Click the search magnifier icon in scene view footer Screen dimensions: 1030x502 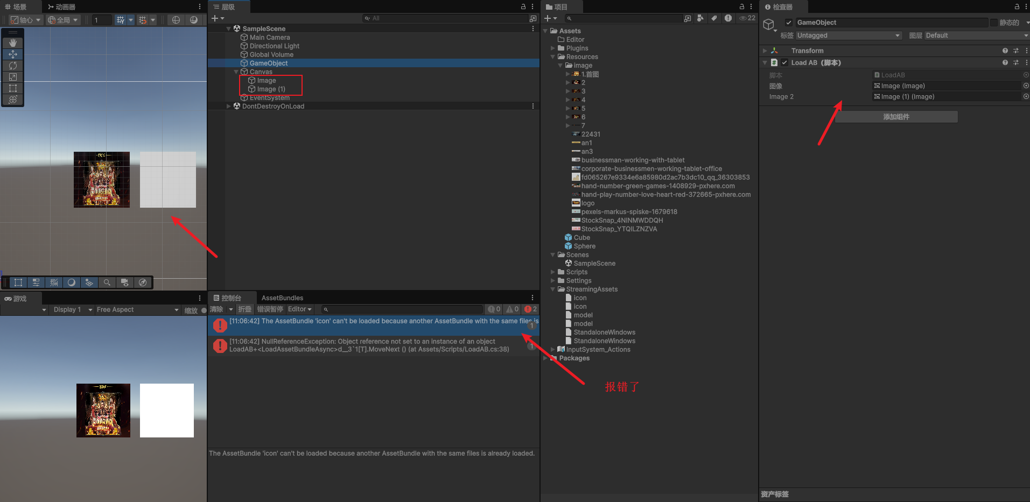[x=107, y=282]
